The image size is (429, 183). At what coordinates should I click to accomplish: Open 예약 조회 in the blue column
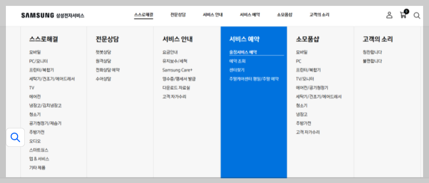pyautogui.click(x=237, y=61)
